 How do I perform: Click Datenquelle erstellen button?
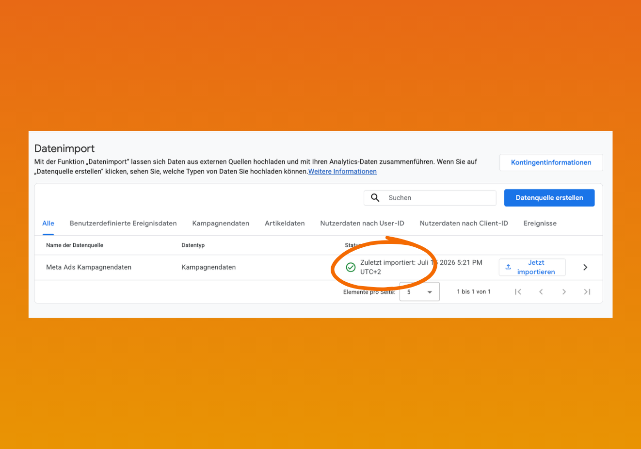point(549,198)
